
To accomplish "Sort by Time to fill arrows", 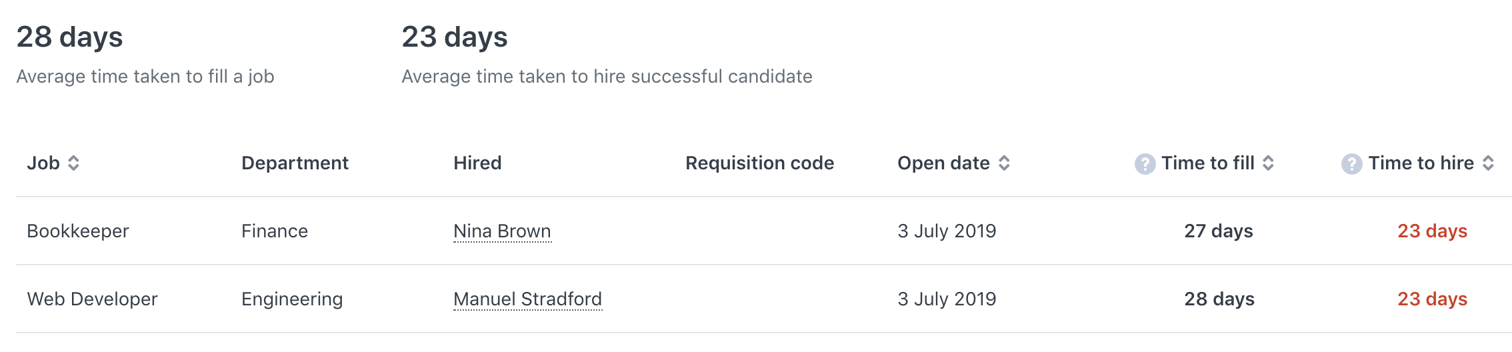I will [x=1268, y=163].
